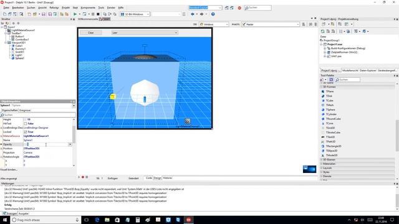Select TPlane in the Tool Palette
Viewport: 399px width, 224px height.
click(330, 91)
